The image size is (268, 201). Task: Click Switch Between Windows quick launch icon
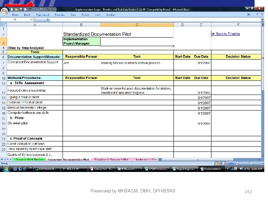click(x=20, y=169)
